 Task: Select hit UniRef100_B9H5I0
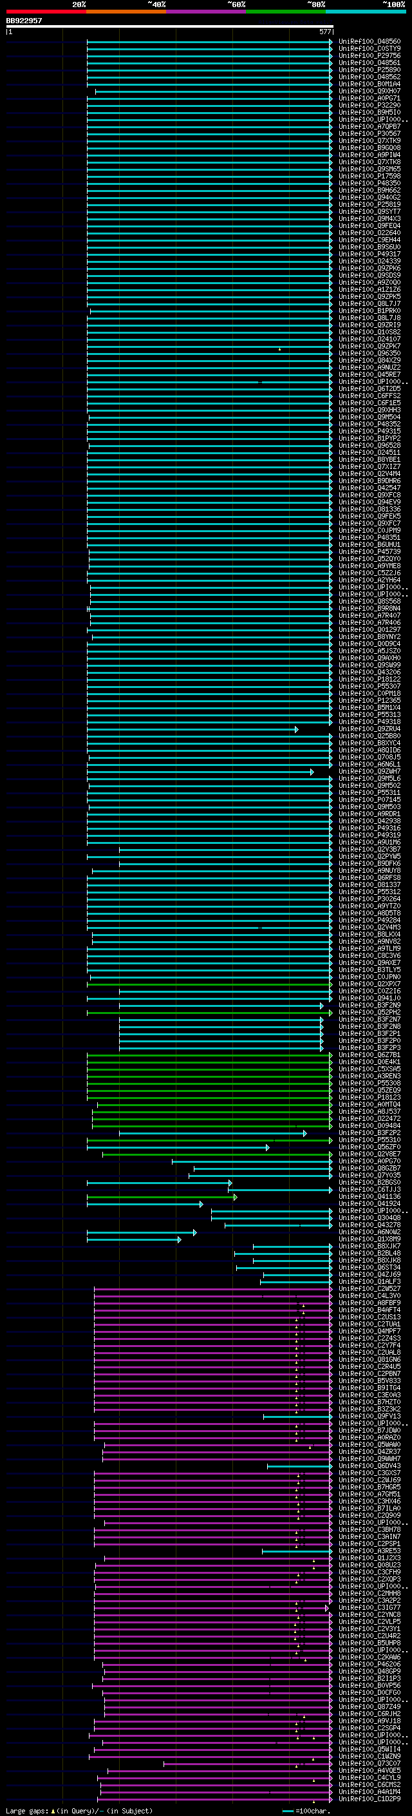(369, 112)
